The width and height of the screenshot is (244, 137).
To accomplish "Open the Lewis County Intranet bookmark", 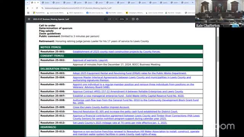I will point(154,13).
